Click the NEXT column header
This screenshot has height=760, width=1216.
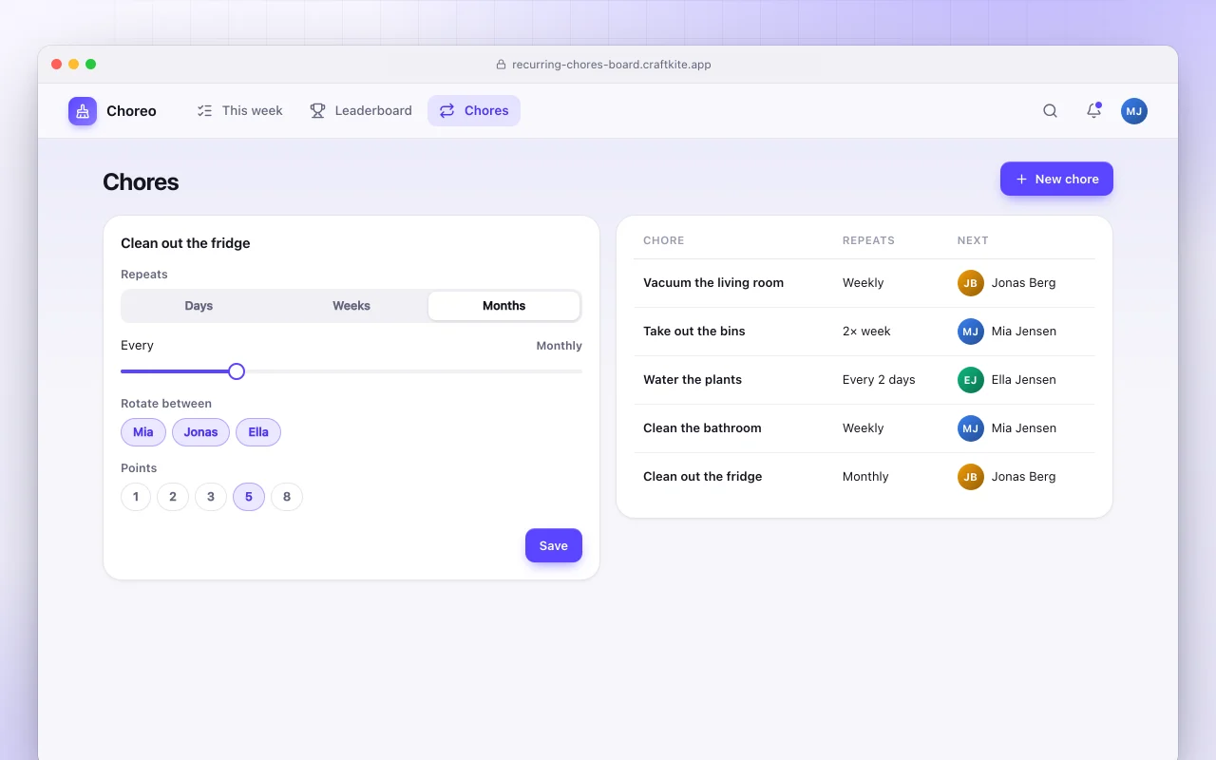tap(973, 240)
